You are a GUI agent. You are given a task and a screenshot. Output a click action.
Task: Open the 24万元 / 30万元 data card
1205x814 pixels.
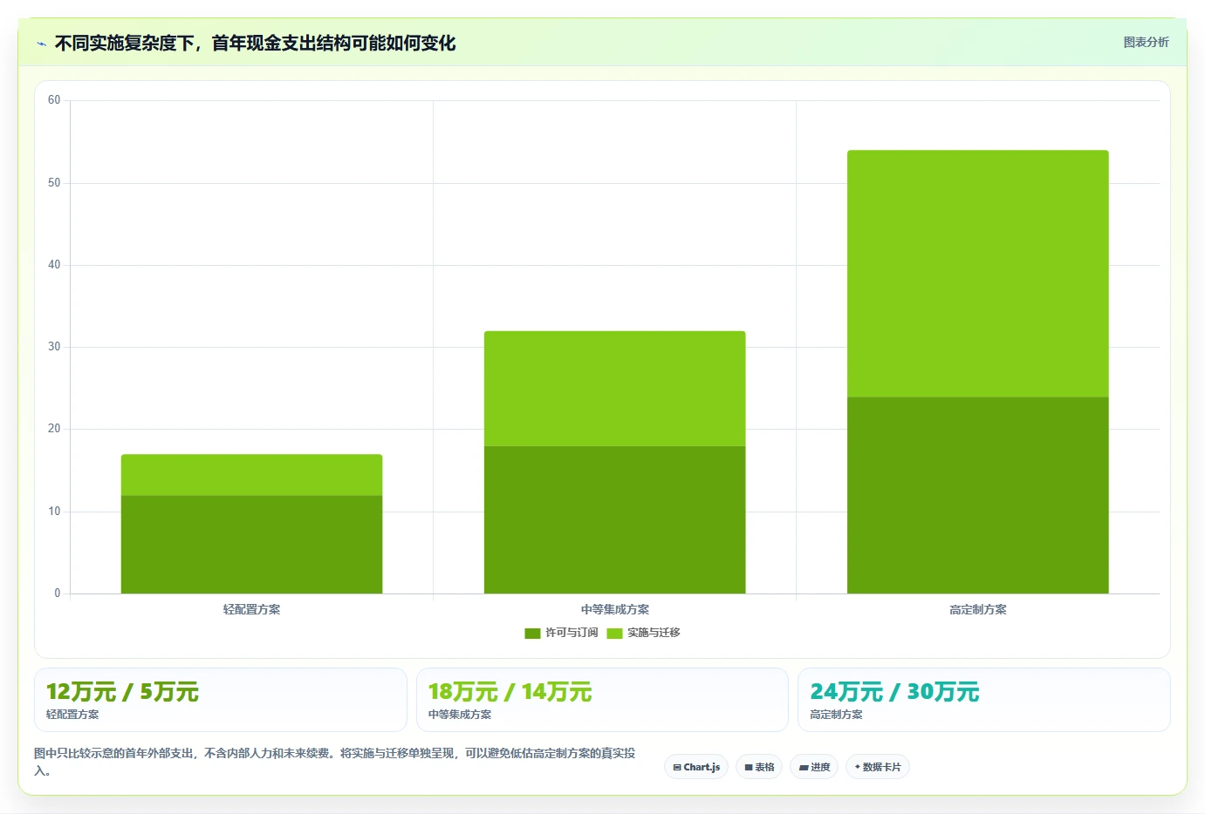[983, 700]
